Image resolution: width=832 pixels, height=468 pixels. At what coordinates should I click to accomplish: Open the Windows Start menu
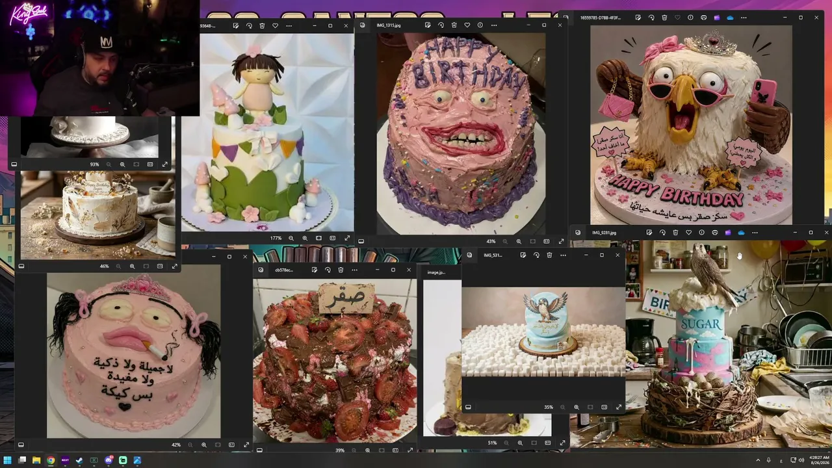[x=8, y=460]
